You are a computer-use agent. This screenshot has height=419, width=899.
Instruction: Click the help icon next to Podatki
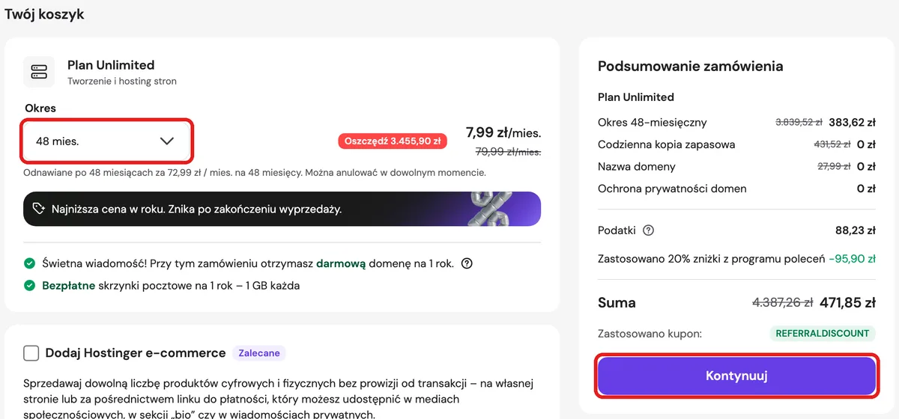tap(649, 230)
